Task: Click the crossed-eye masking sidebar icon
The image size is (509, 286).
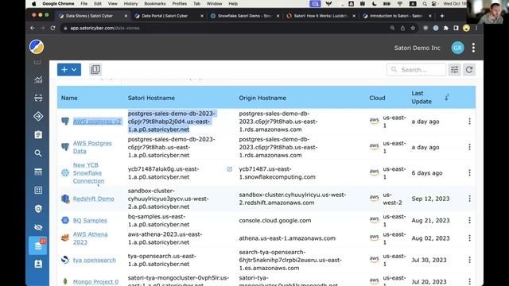Action: pyautogui.click(x=38, y=227)
